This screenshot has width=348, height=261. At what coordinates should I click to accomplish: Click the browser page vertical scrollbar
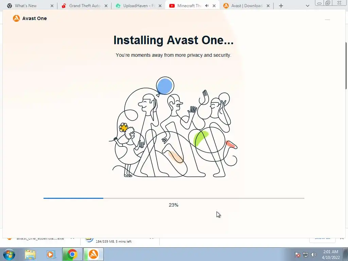pos(346,66)
